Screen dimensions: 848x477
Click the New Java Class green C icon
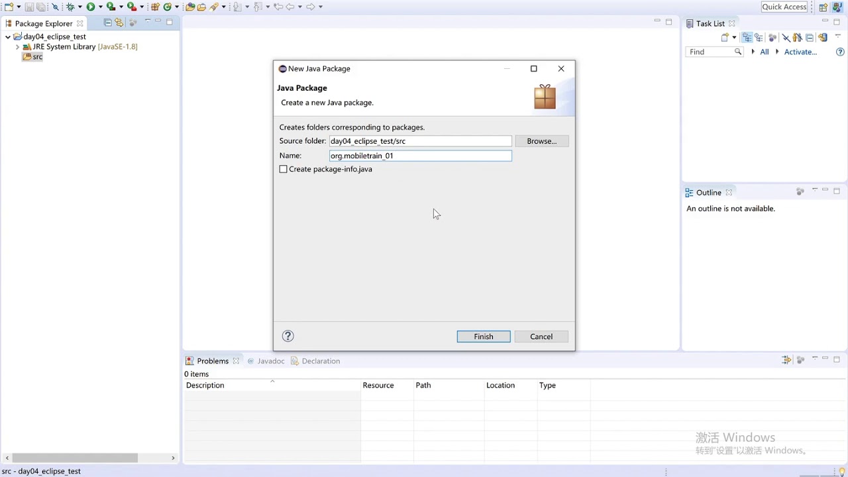tap(168, 7)
